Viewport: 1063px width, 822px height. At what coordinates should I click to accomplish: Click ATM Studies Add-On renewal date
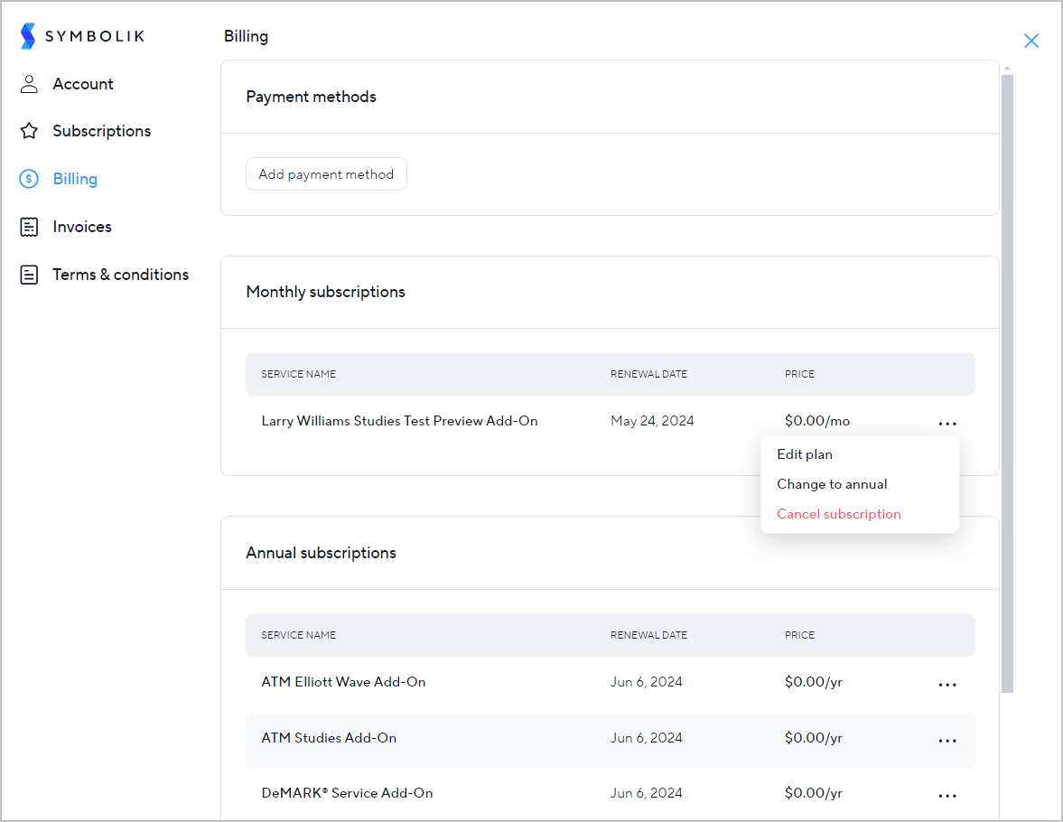click(x=646, y=738)
